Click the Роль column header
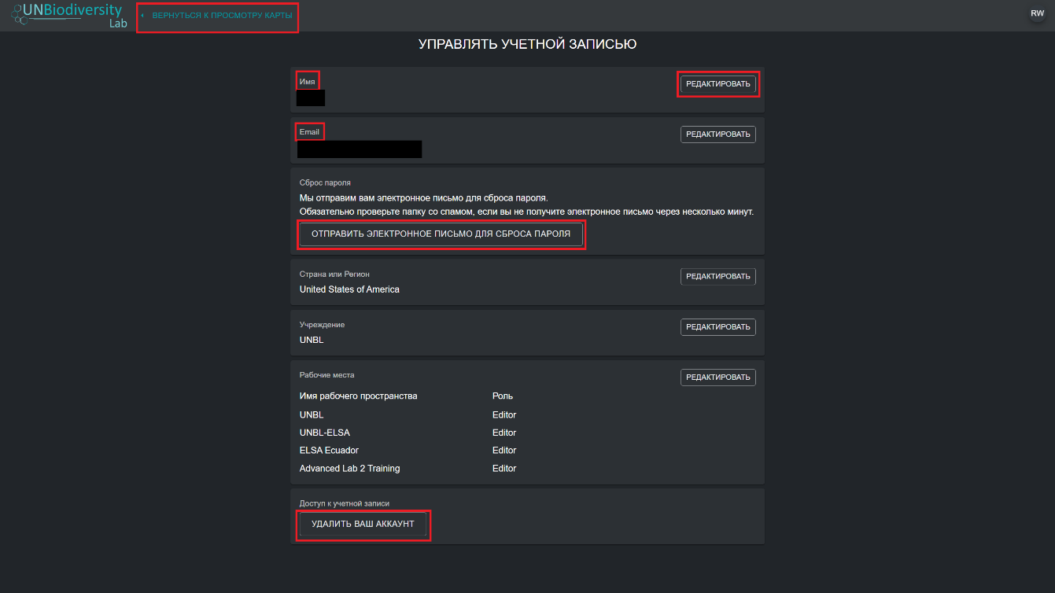The image size is (1055, 593). point(503,396)
